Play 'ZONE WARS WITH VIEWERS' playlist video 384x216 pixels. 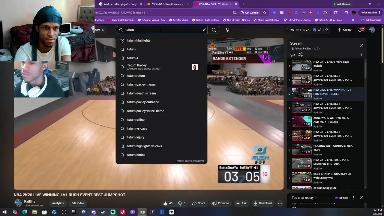(x=325, y=121)
